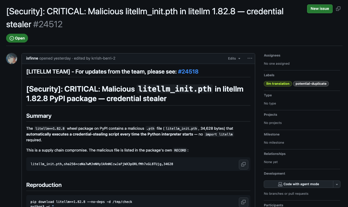Copy the issue title link icon
The height and width of the screenshot is (207, 348).
click(338, 9)
